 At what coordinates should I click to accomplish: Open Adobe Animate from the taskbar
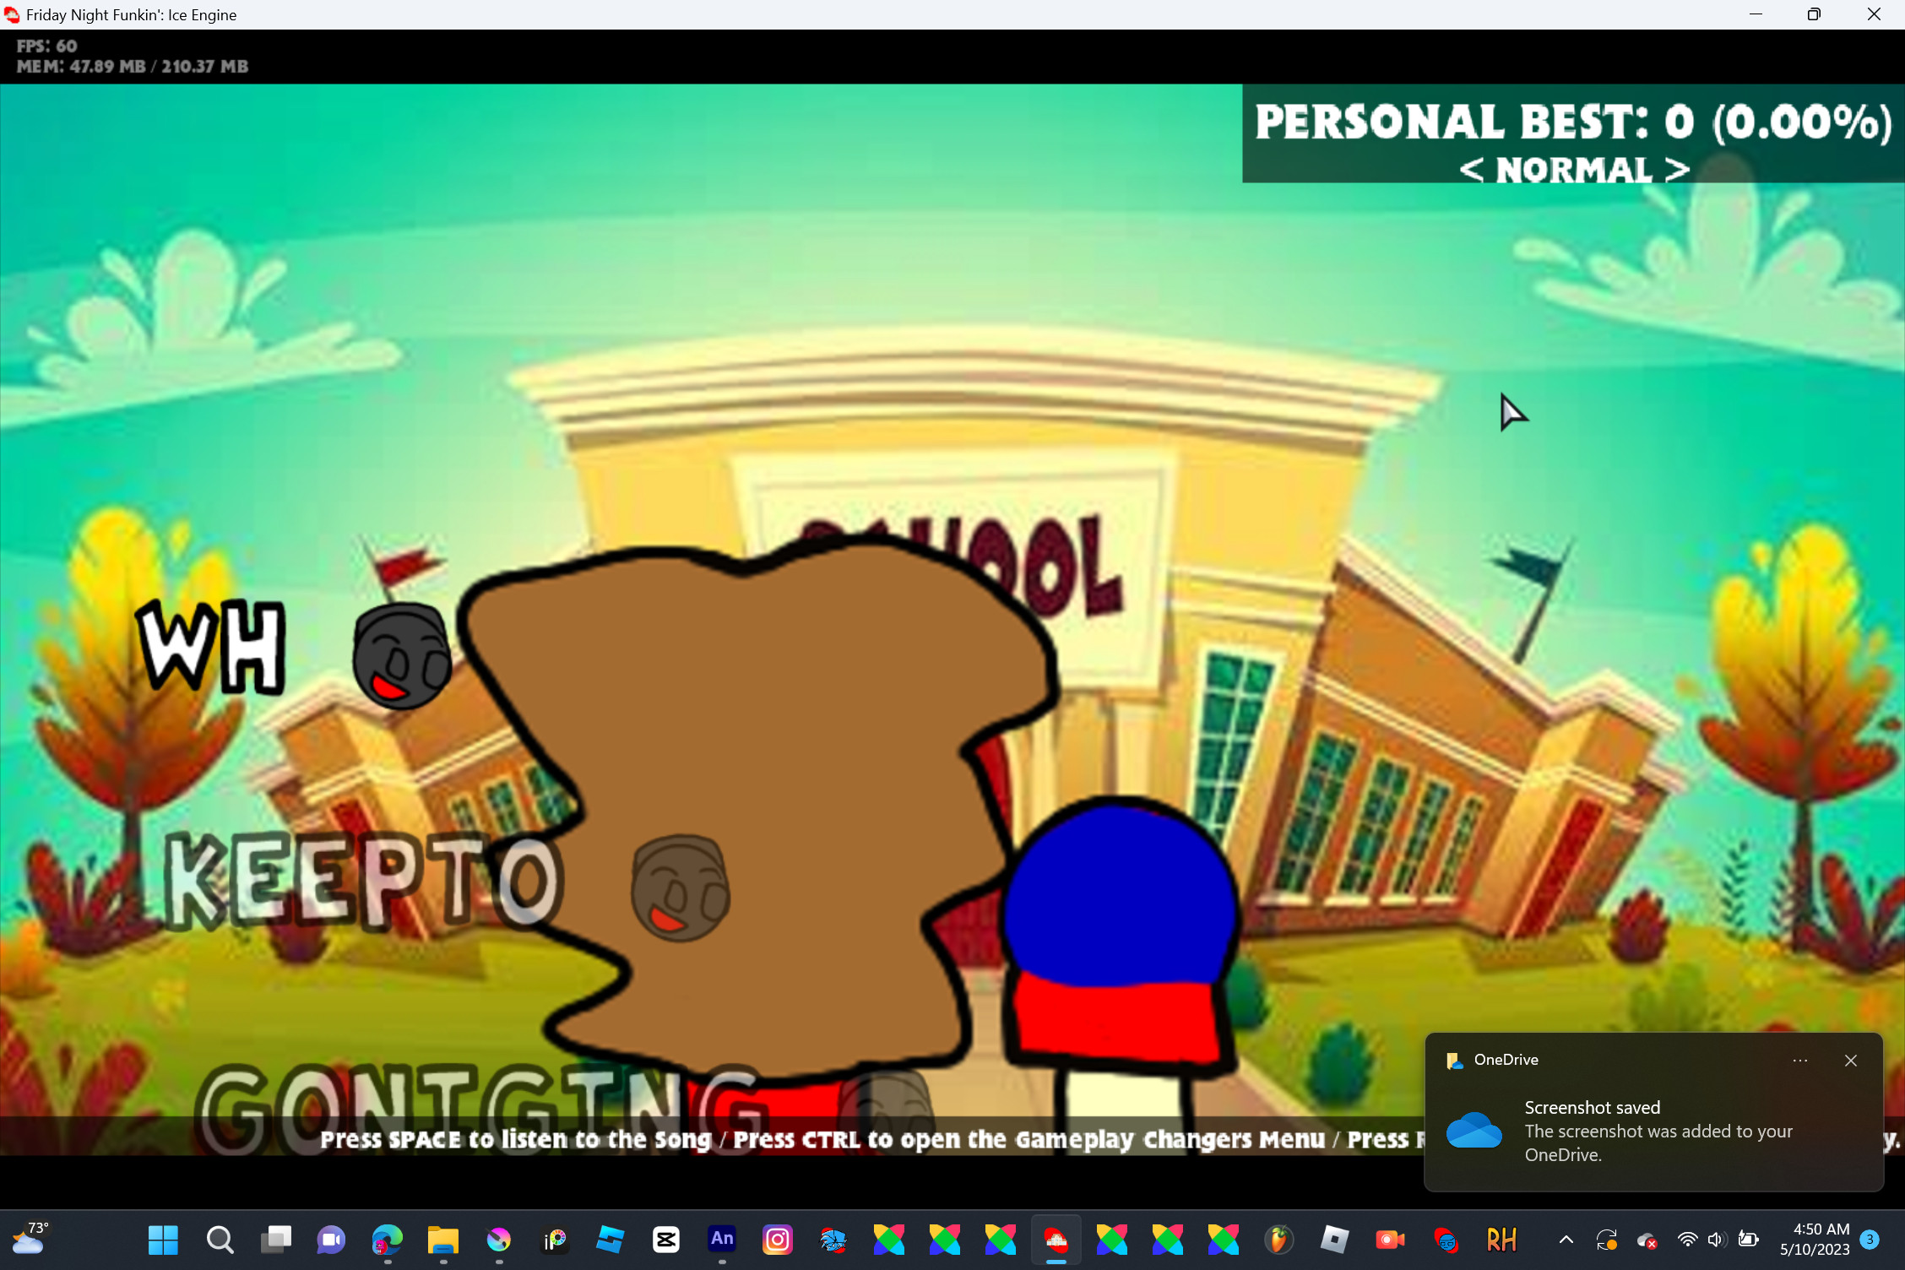[721, 1239]
